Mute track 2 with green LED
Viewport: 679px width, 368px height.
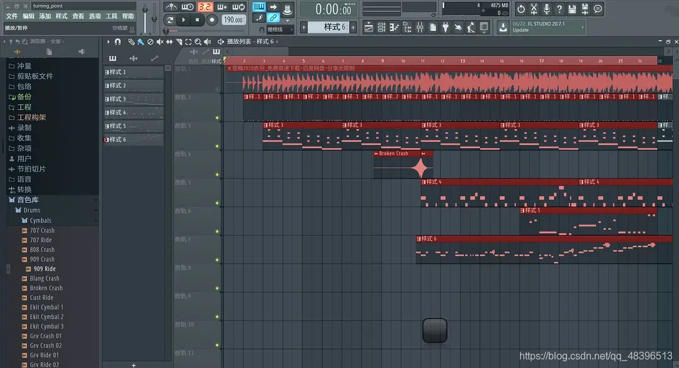click(218, 118)
